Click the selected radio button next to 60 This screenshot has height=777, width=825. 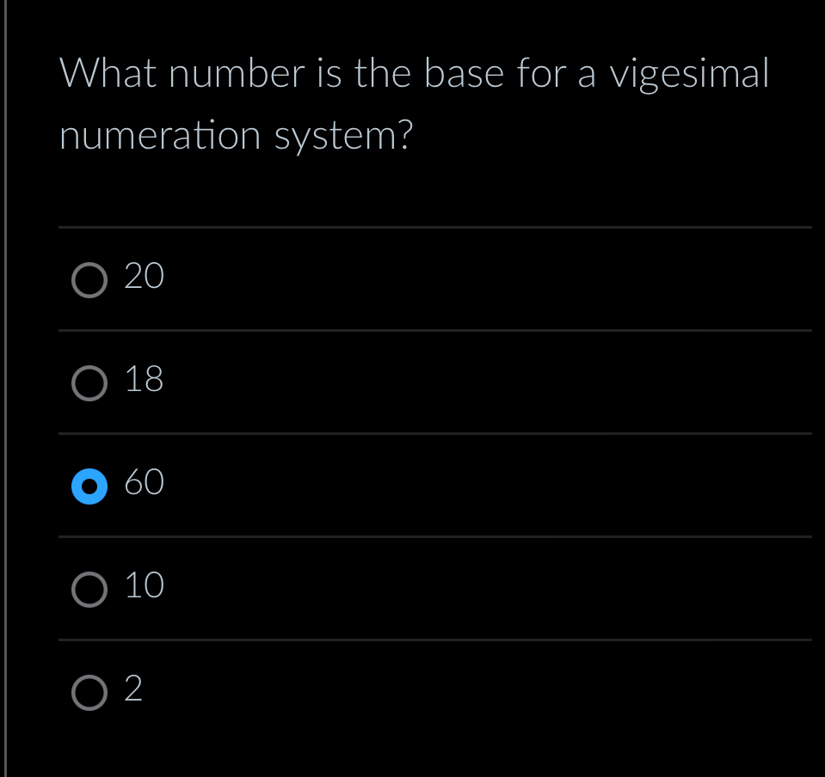[x=89, y=486]
